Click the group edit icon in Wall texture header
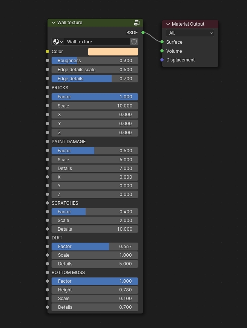The image size is (247, 328). click(137, 23)
